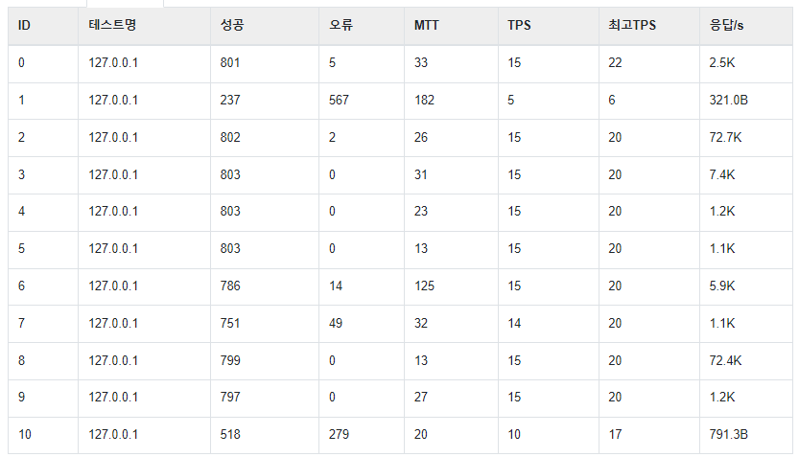799x457 pixels.
Task: Sort by the ID column header
Action: [x=43, y=26]
